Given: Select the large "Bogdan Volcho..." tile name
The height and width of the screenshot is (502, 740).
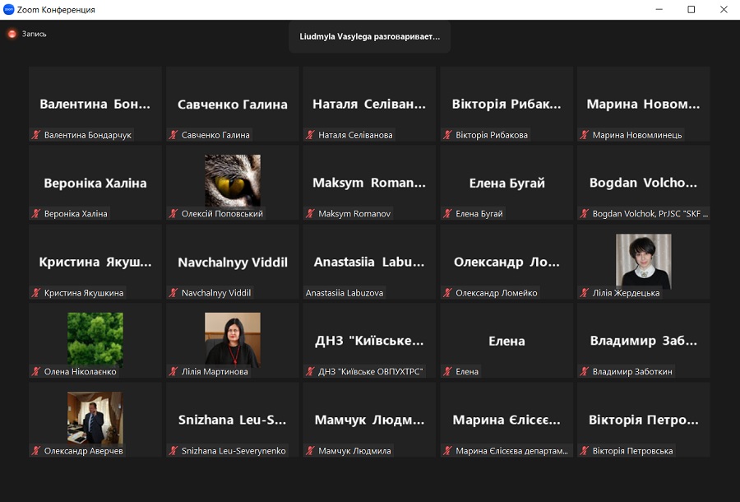Looking at the screenshot, I should 643,183.
